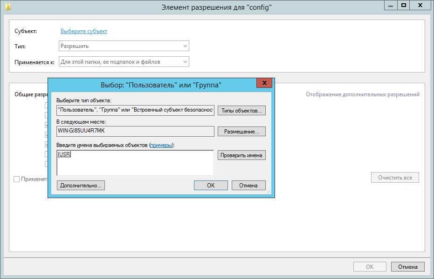
Task: Click the 'Дополнительно...' button
Action: click(81, 186)
